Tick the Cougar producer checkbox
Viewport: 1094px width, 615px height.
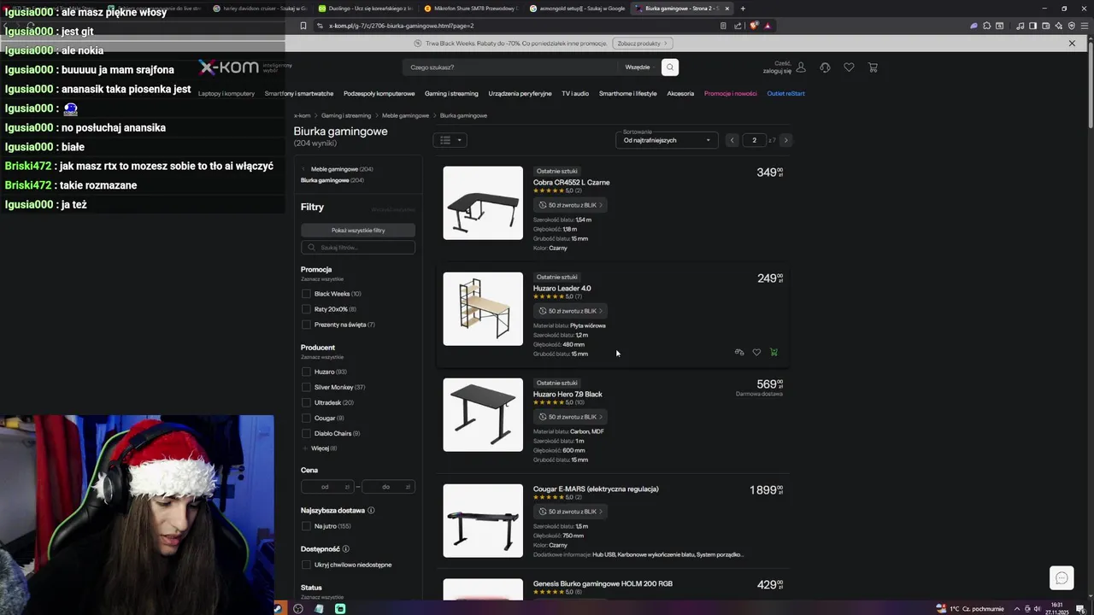tap(306, 418)
